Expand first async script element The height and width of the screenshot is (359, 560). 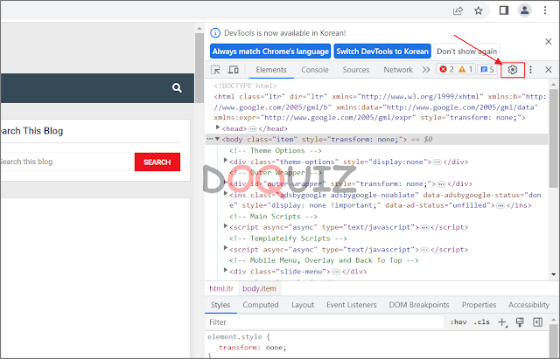(x=226, y=226)
